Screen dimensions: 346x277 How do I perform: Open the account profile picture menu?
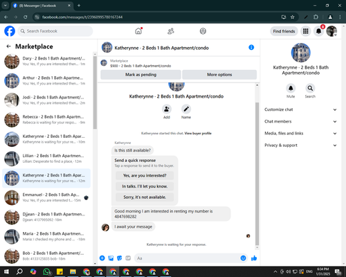(331, 31)
